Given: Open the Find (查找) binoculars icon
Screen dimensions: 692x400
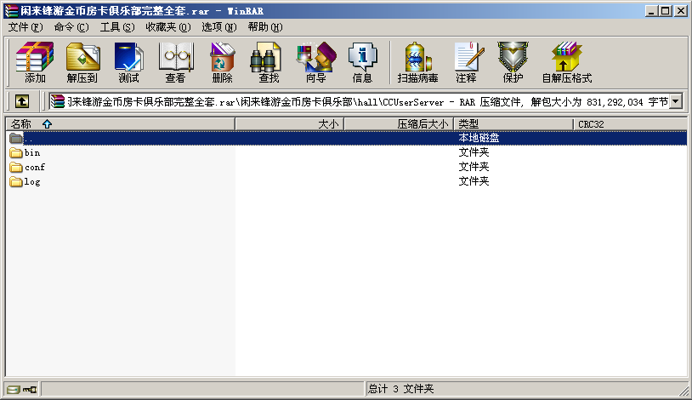Looking at the screenshot, I should coord(269,62).
